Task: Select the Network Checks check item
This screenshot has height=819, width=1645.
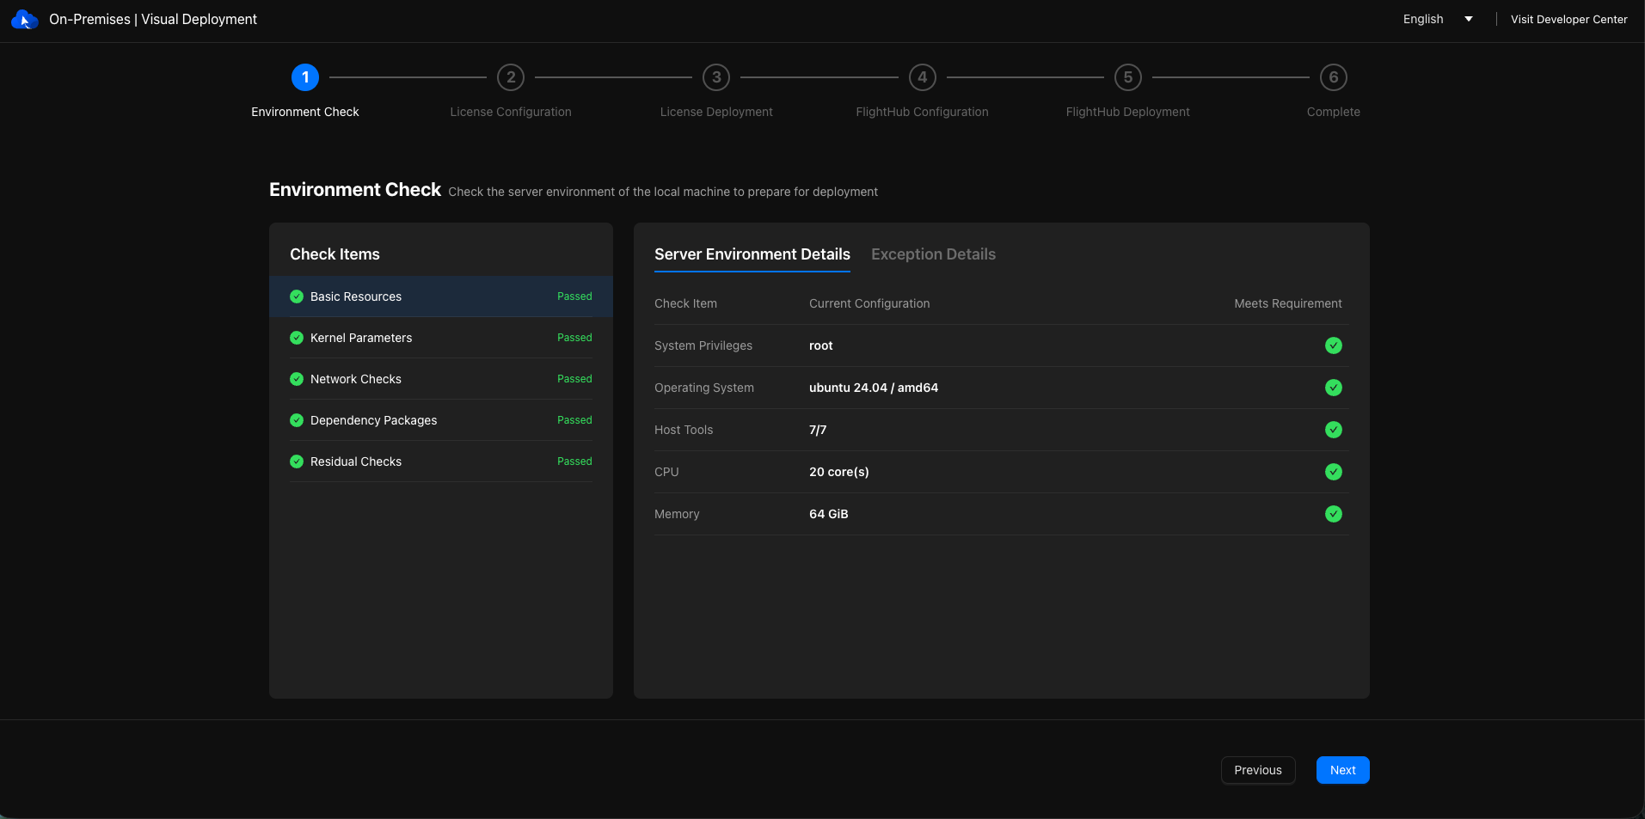Action: [441, 379]
